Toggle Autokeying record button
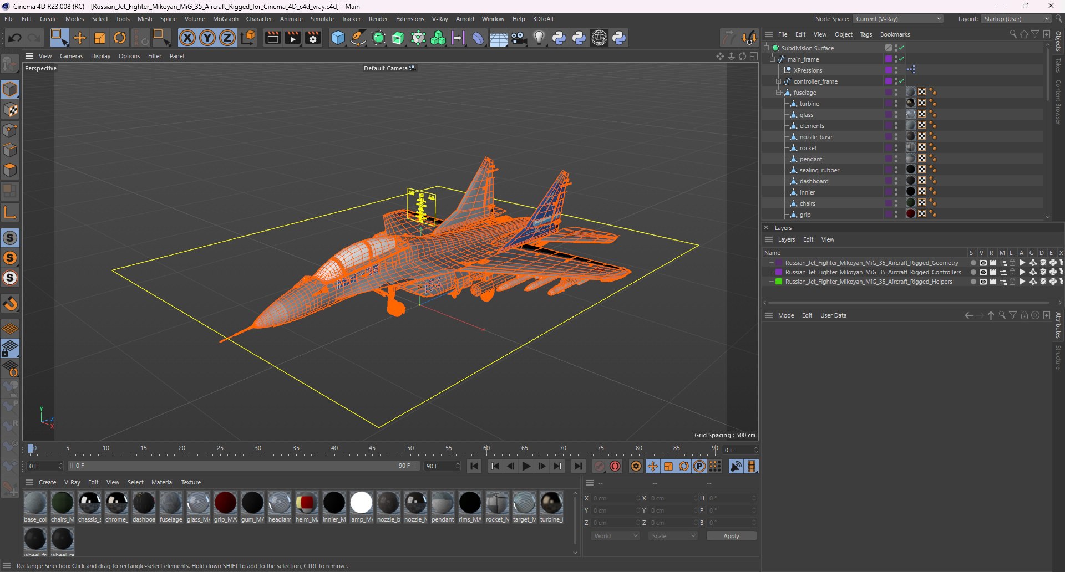 (615, 466)
